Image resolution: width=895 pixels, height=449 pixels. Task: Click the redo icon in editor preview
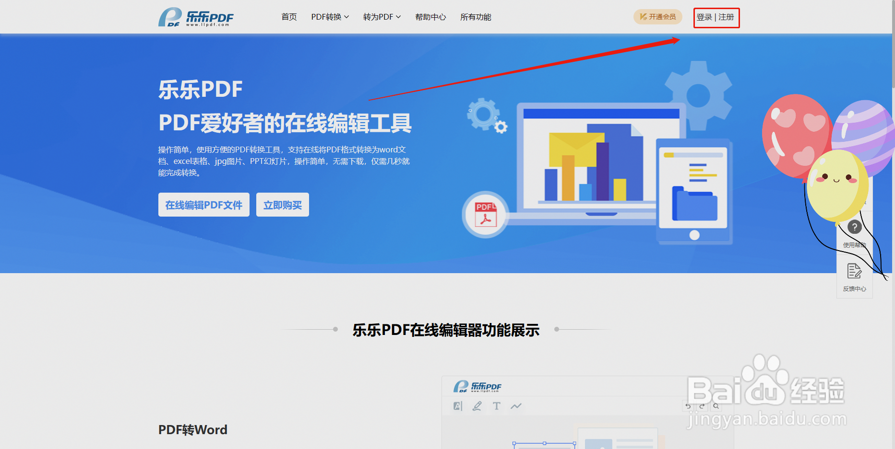tap(702, 406)
